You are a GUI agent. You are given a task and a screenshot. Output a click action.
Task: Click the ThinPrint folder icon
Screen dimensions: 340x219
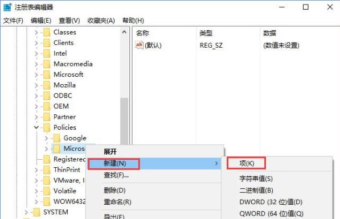pos(47,170)
